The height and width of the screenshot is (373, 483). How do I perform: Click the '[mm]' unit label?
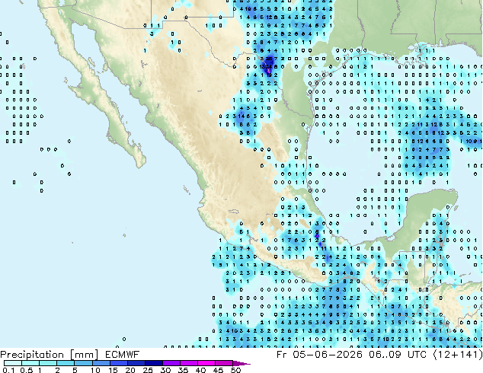pyautogui.click(x=84, y=355)
